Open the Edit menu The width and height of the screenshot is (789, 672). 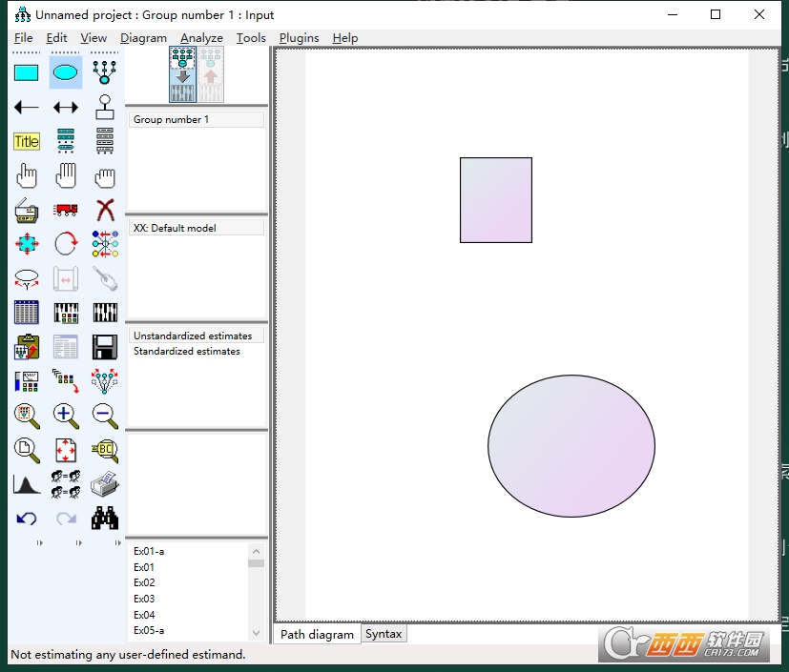click(56, 38)
